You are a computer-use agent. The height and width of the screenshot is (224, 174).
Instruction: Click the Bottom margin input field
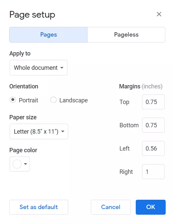(x=153, y=125)
